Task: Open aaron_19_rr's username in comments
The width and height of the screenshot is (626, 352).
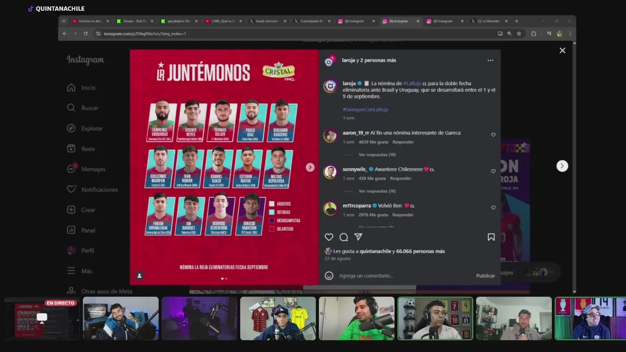Action: point(356,132)
